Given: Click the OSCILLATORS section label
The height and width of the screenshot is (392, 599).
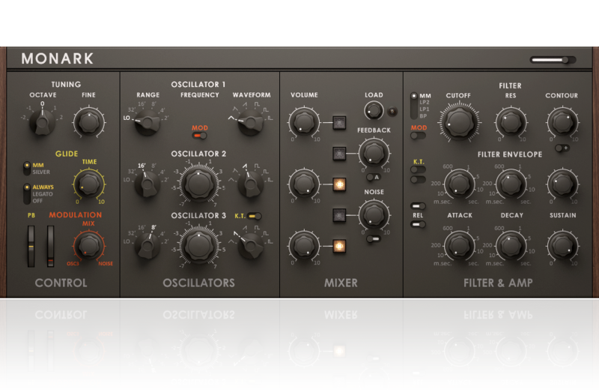Looking at the screenshot, I should [x=198, y=283].
